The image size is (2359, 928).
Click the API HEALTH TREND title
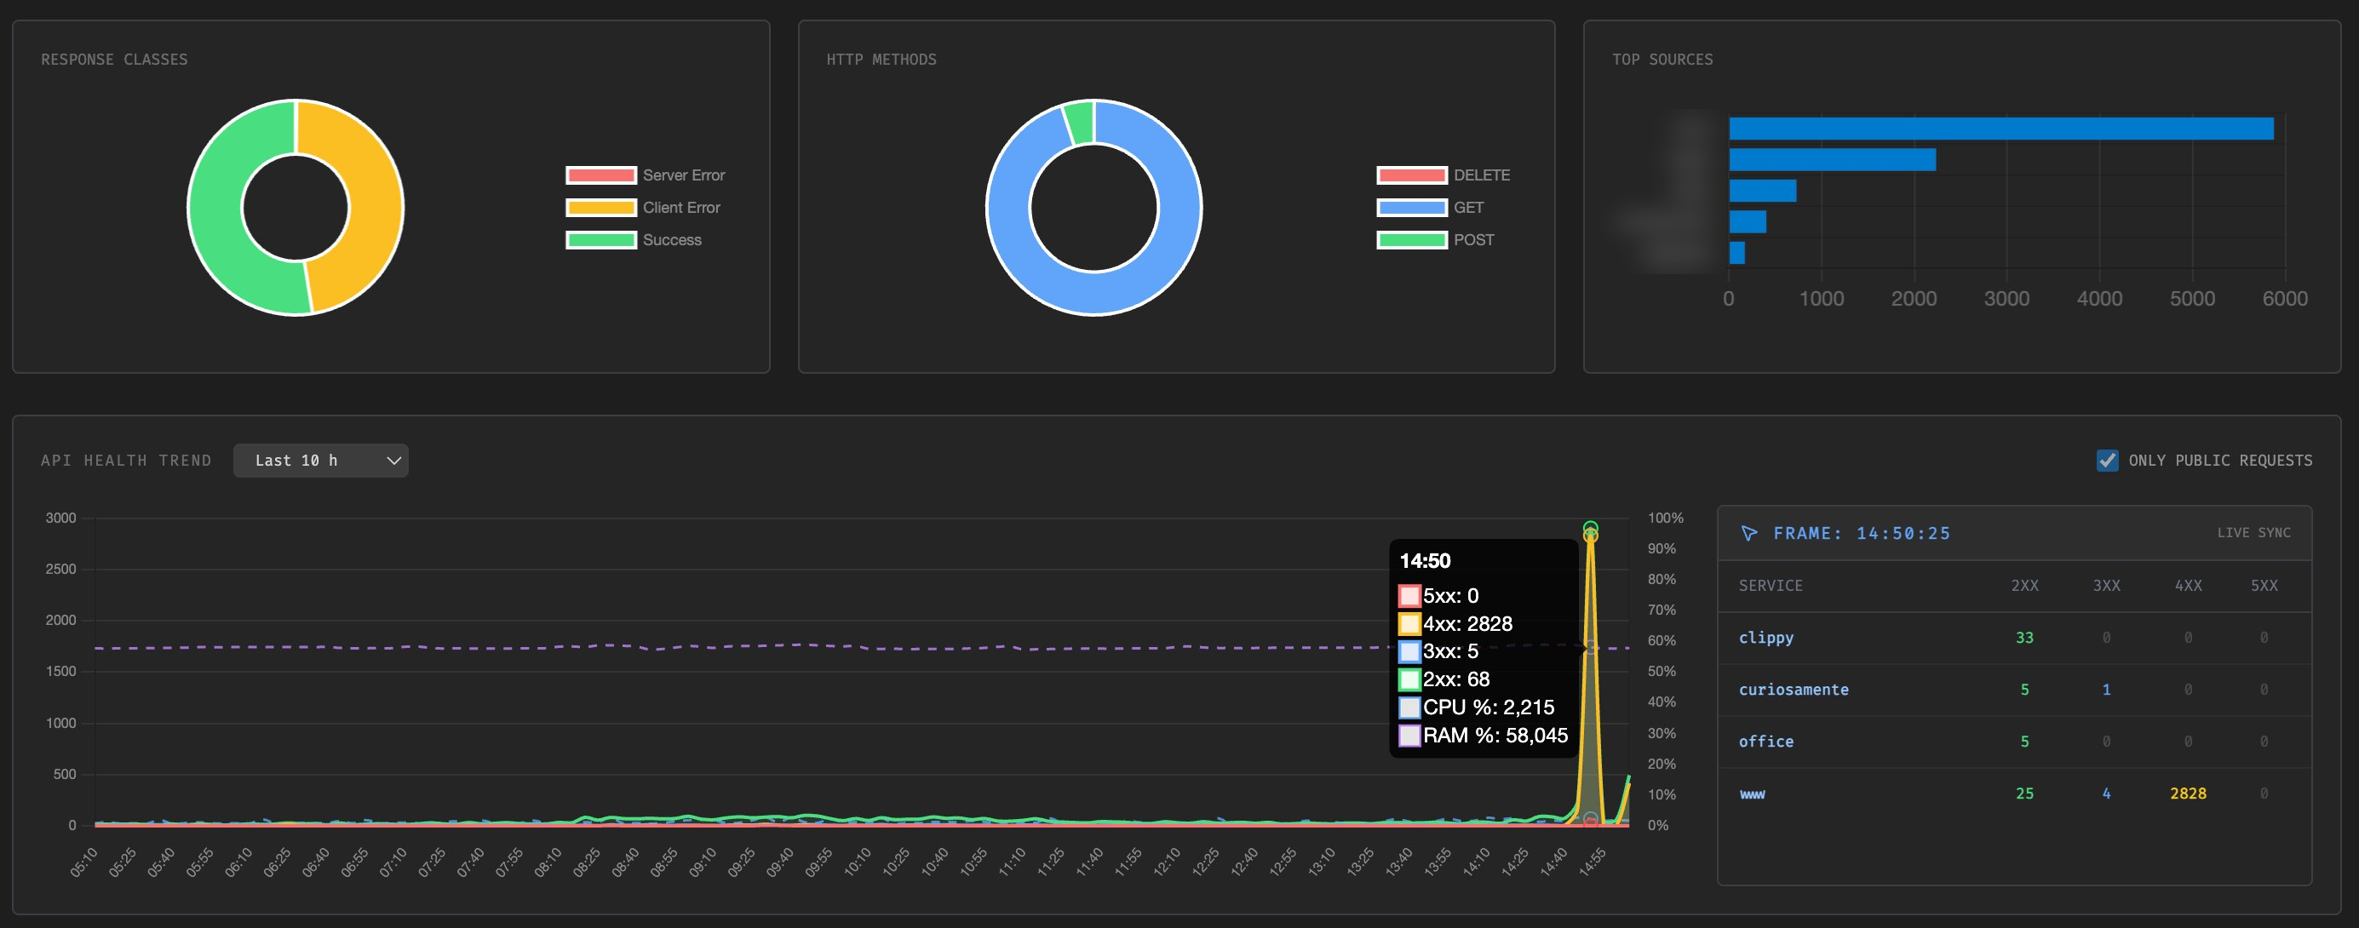tap(126, 461)
